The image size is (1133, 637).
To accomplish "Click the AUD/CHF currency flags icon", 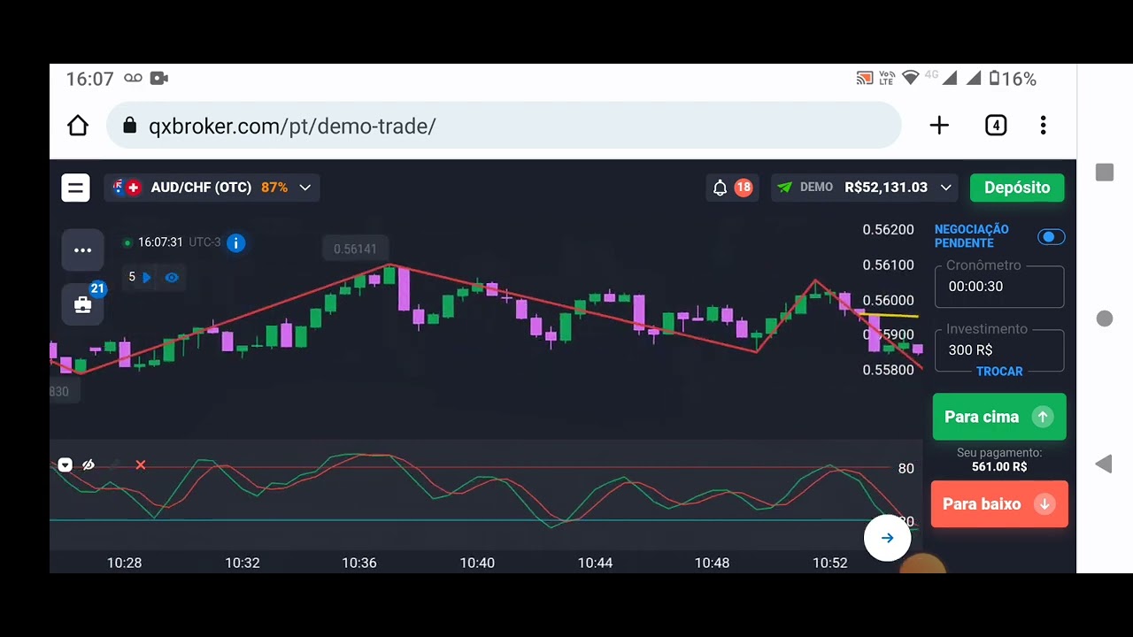I will click(127, 188).
